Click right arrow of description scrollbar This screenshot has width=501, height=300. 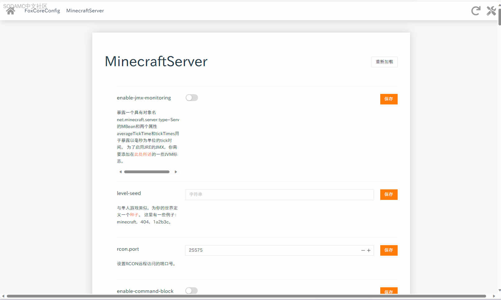(x=176, y=172)
